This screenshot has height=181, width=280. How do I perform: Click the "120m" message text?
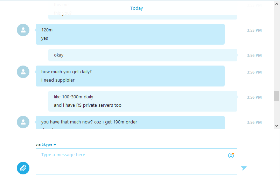click(47, 30)
